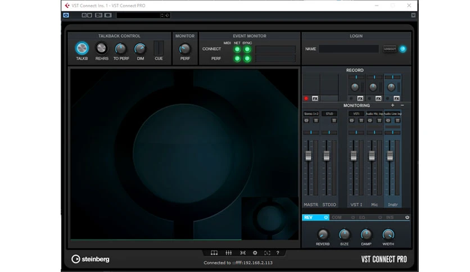470x272 pixels.
Task: Adjust the WIDTH knob
Action: click(x=388, y=234)
